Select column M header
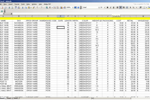 coord(143,16)
